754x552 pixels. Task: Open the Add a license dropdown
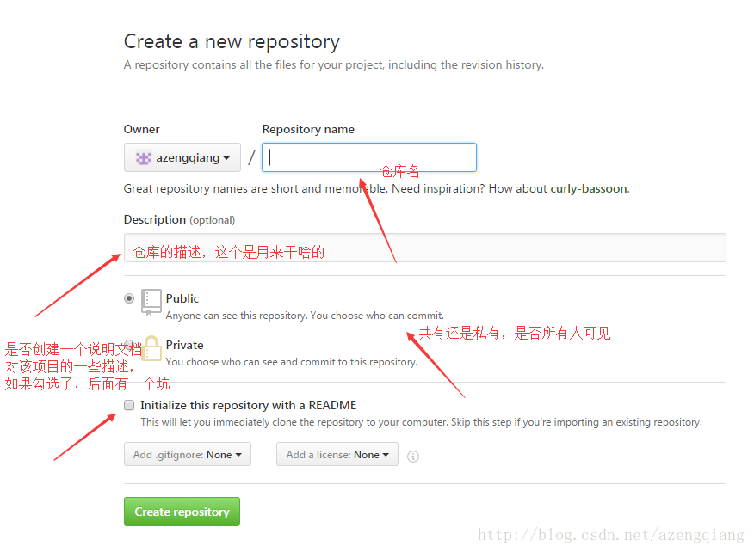click(x=337, y=455)
